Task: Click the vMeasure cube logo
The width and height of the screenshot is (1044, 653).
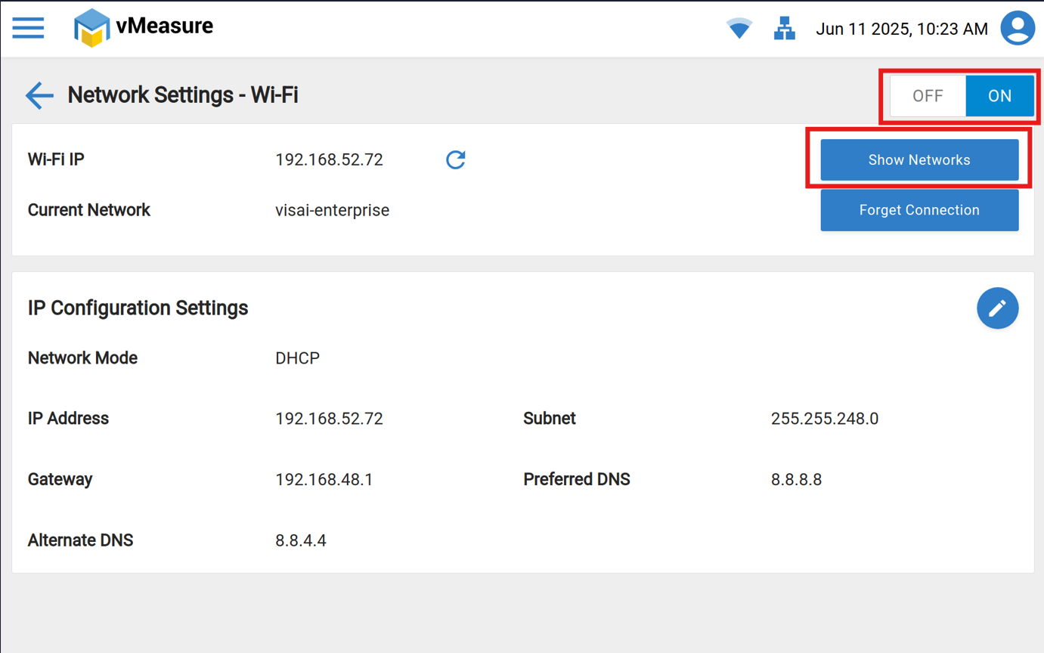Action: (x=91, y=28)
